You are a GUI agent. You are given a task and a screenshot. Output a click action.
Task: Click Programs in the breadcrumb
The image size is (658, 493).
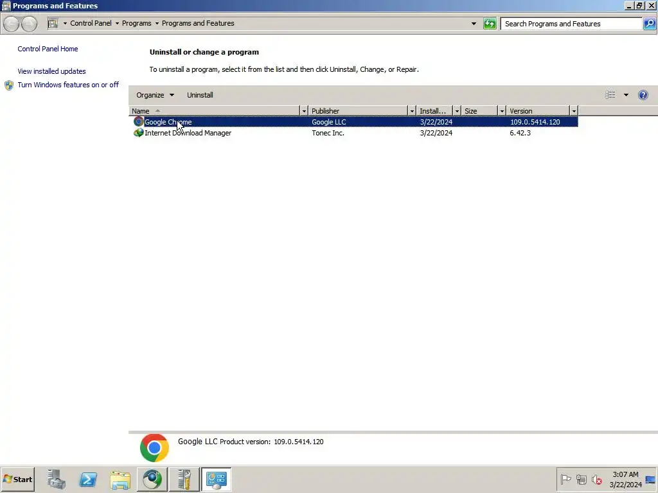pos(136,23)
